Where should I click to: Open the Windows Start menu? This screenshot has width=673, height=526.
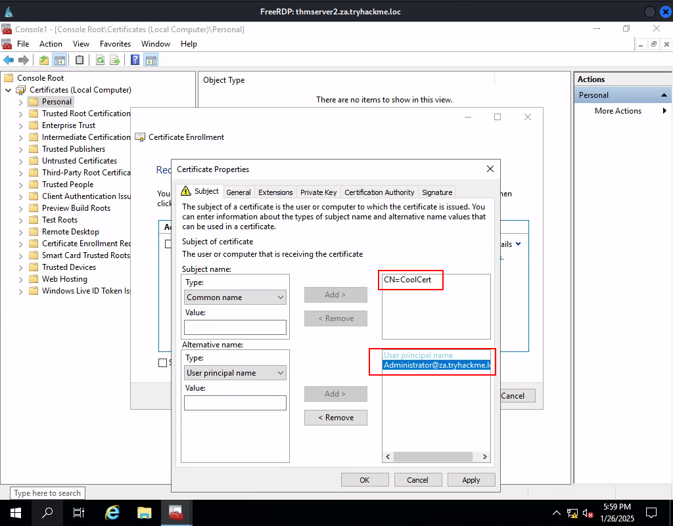pos(16,513)
